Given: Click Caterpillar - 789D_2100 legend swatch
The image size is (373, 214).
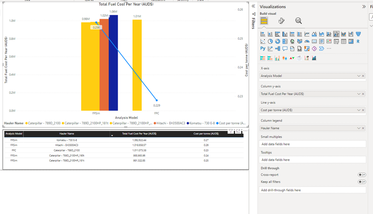Looking at the screenshot, I should (x=26, y=123).
